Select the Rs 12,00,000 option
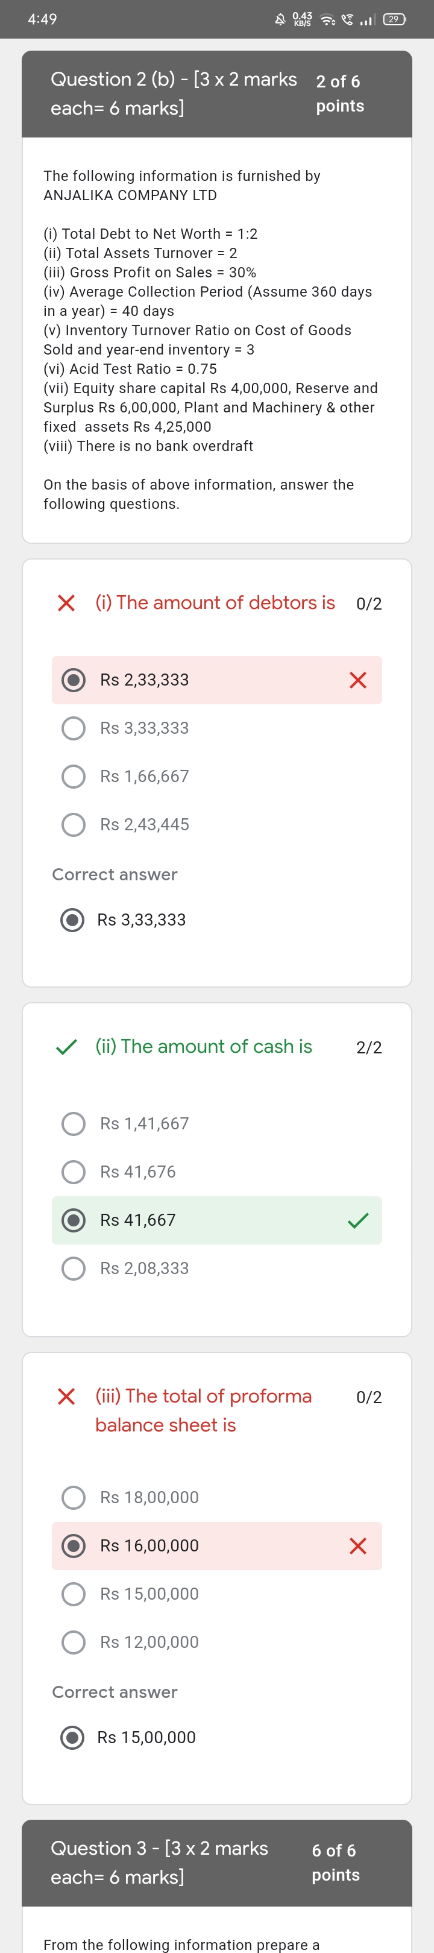This screenshot has width=434, height=1953. pos(74,1641)
